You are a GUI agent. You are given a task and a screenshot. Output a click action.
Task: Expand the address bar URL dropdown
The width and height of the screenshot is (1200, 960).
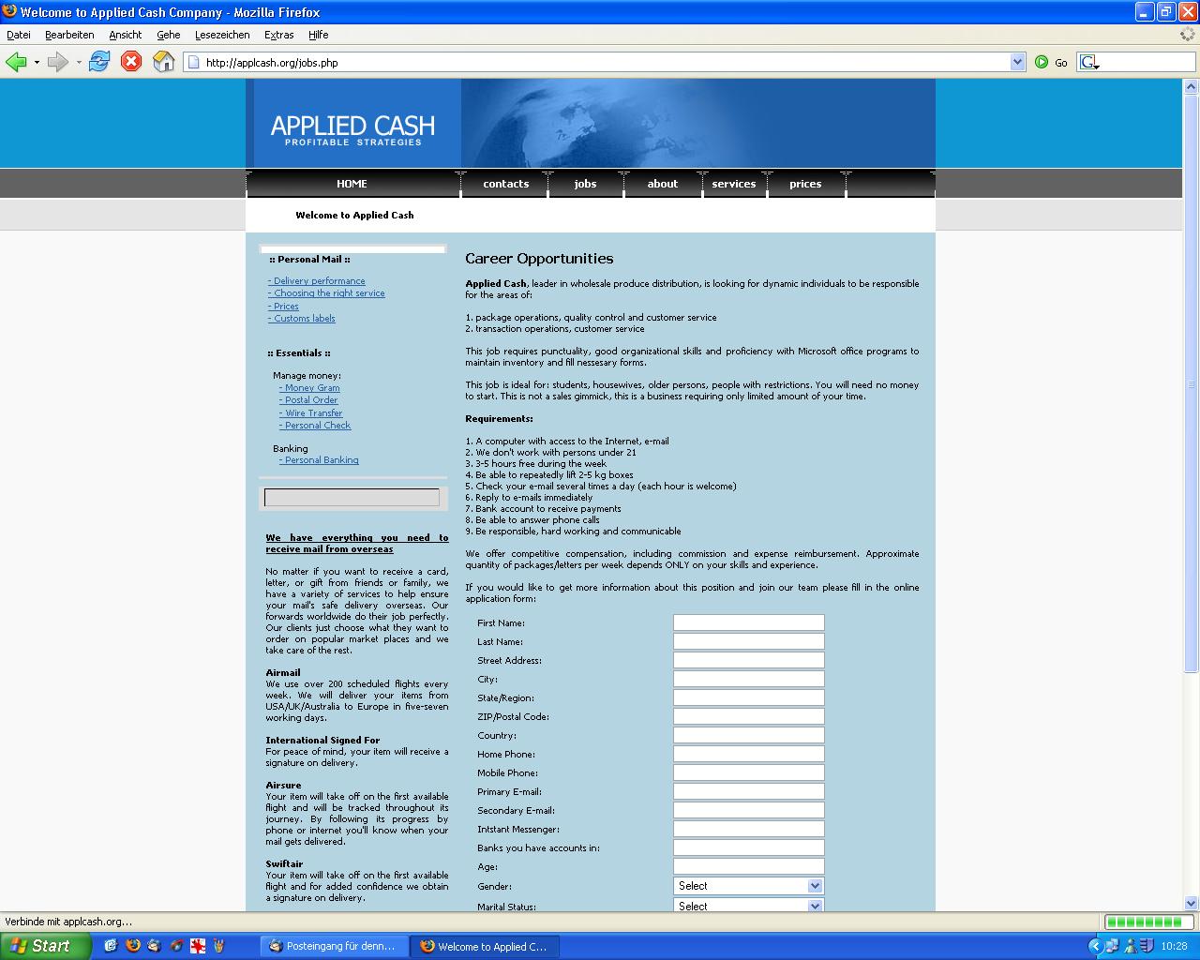pos(1018,62)
